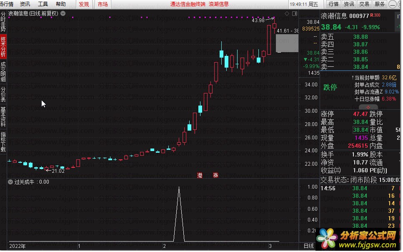Click the 换手 value 1.99%
The height and width of the screenshot is (252, 403).
(x=360, y=154)
